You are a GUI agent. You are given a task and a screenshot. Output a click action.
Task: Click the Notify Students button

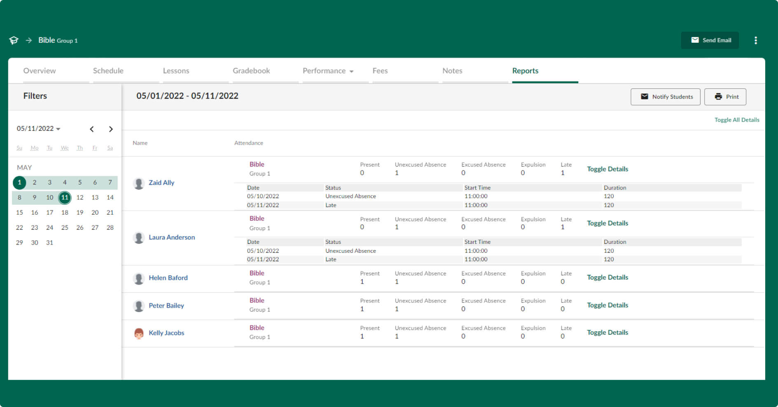666,97
